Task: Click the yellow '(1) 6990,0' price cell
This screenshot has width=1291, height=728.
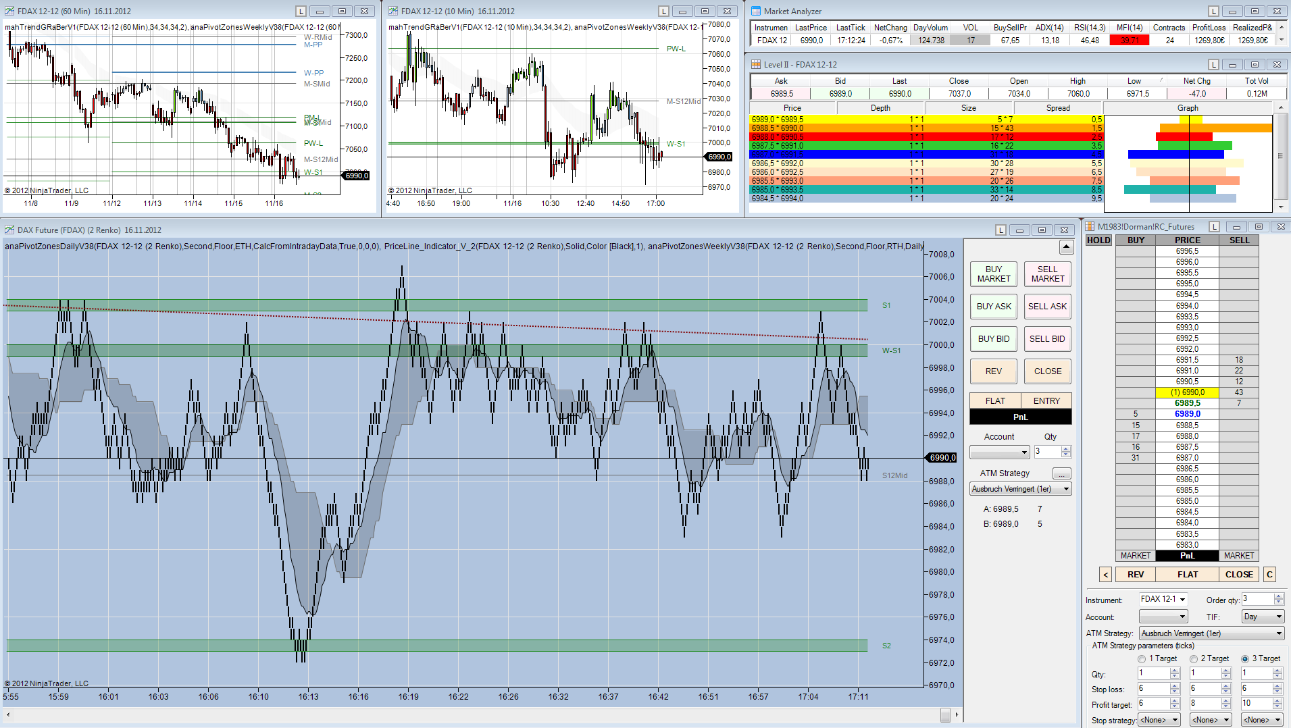Action: pyautogui.click(x=1188, y=392)
